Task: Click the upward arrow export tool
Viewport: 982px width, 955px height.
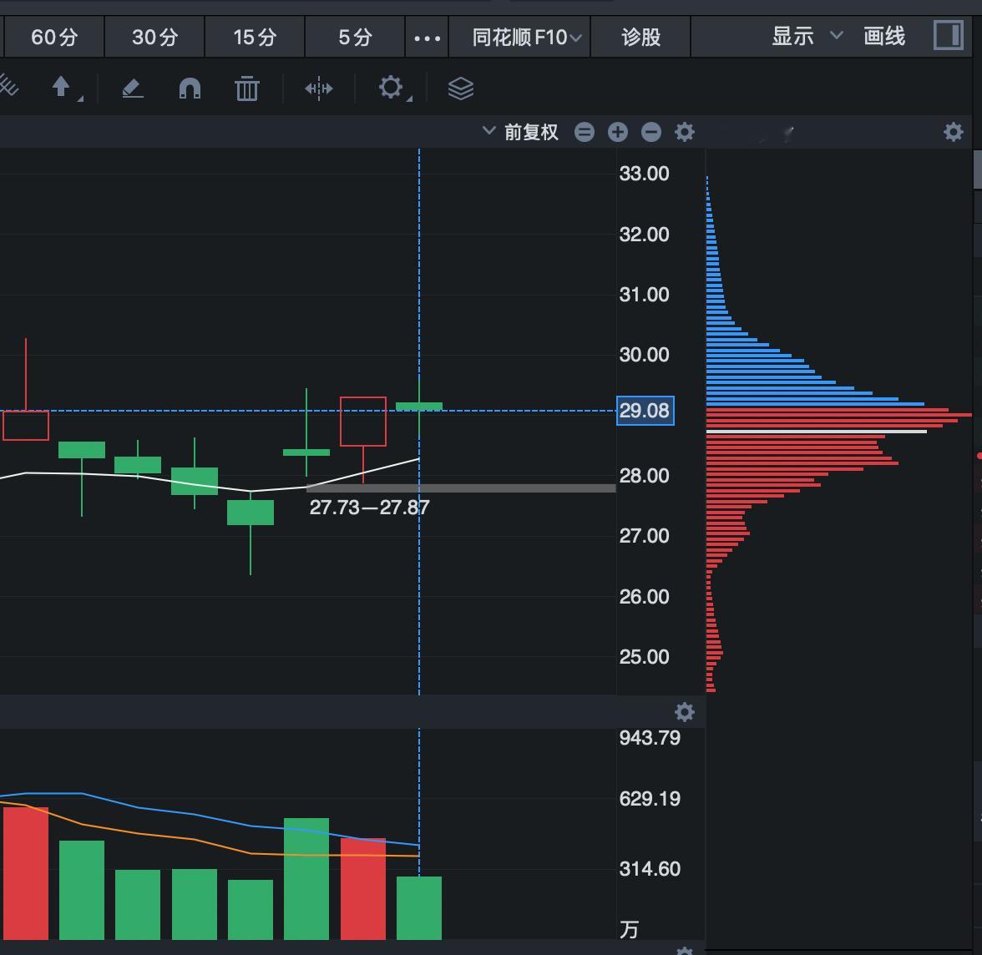Action: coord(62,88)
